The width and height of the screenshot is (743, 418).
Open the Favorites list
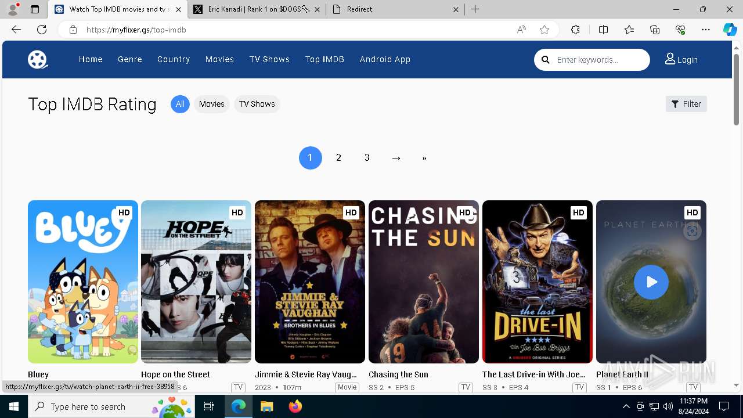[x=629, y=30]
